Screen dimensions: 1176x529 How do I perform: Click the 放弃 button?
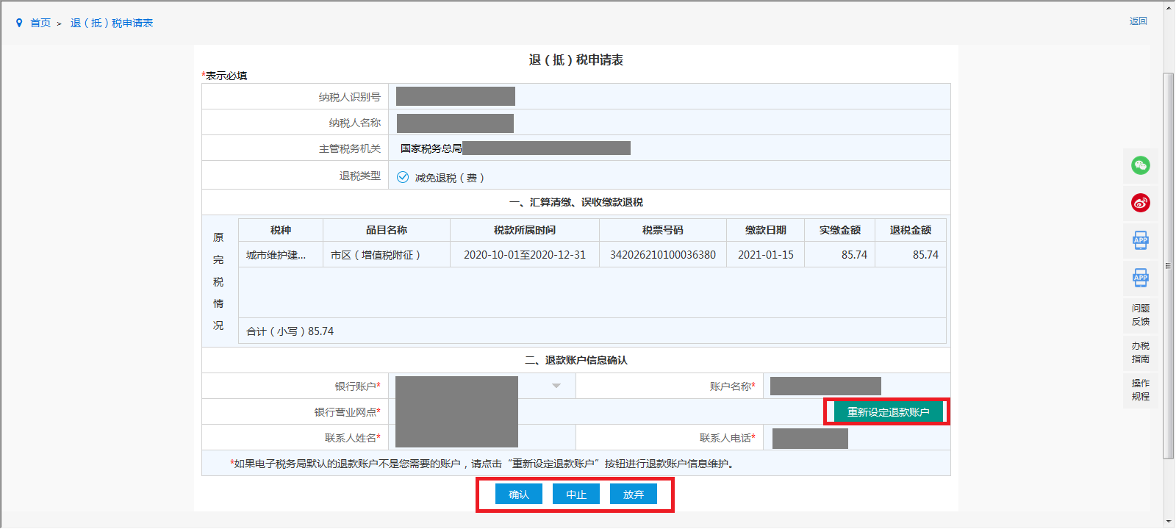tap(634, 494)
